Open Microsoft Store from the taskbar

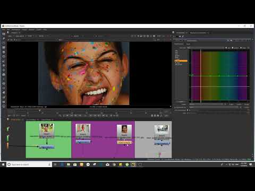pyautogui.click(x=75, y=164)
